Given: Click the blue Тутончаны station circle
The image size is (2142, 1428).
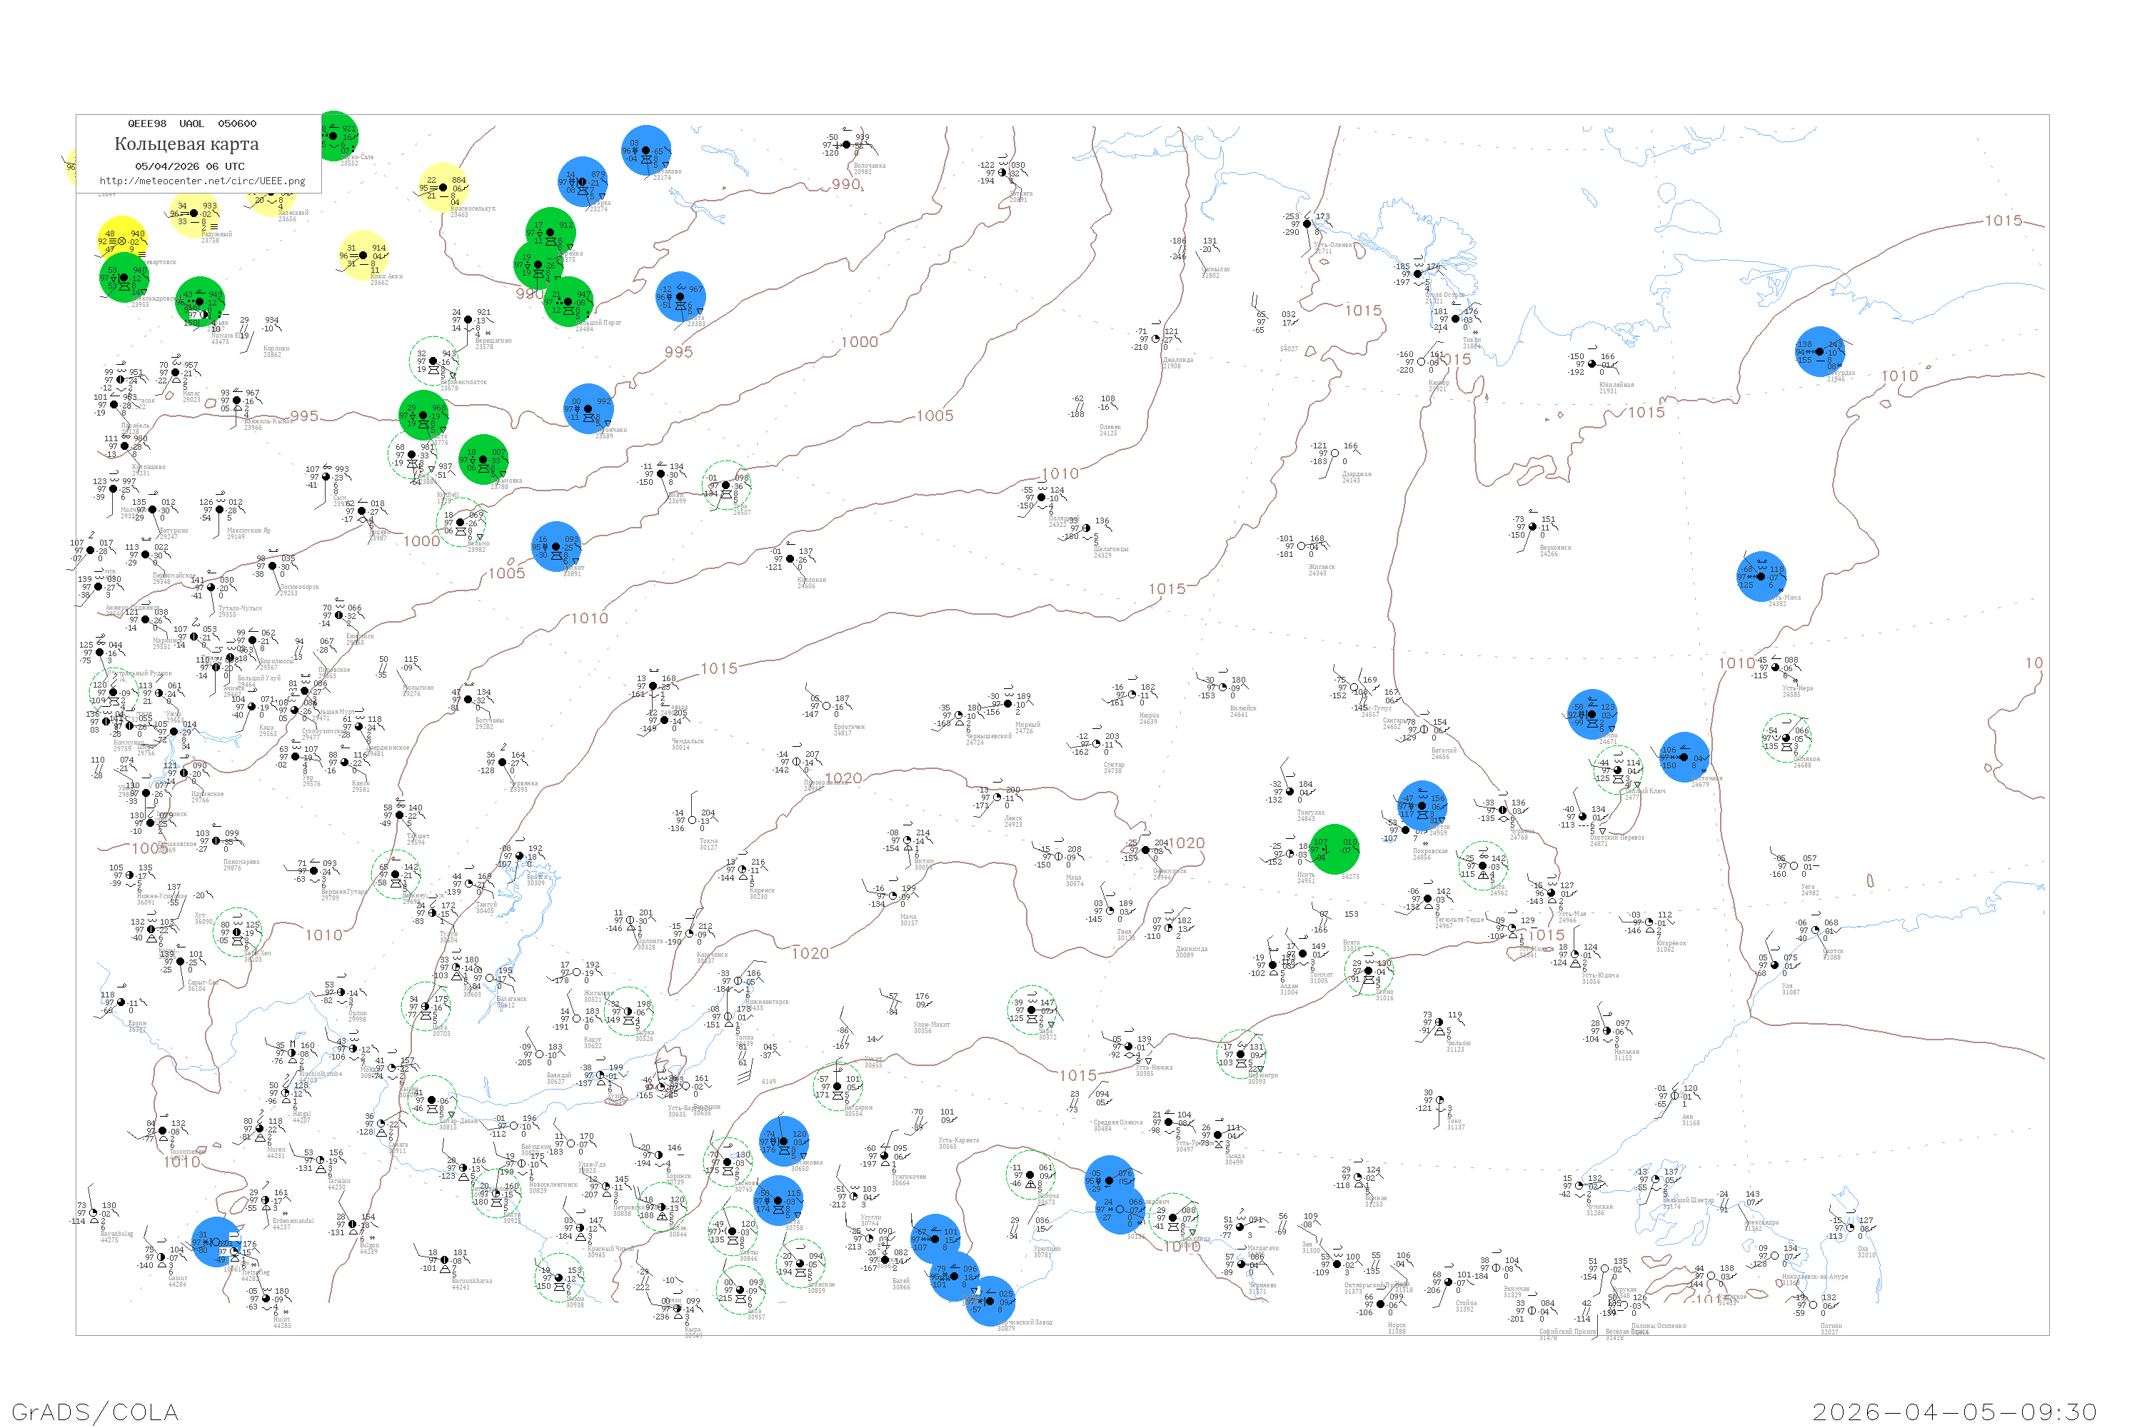Looking at the screenshot, I should pos(588,409).
